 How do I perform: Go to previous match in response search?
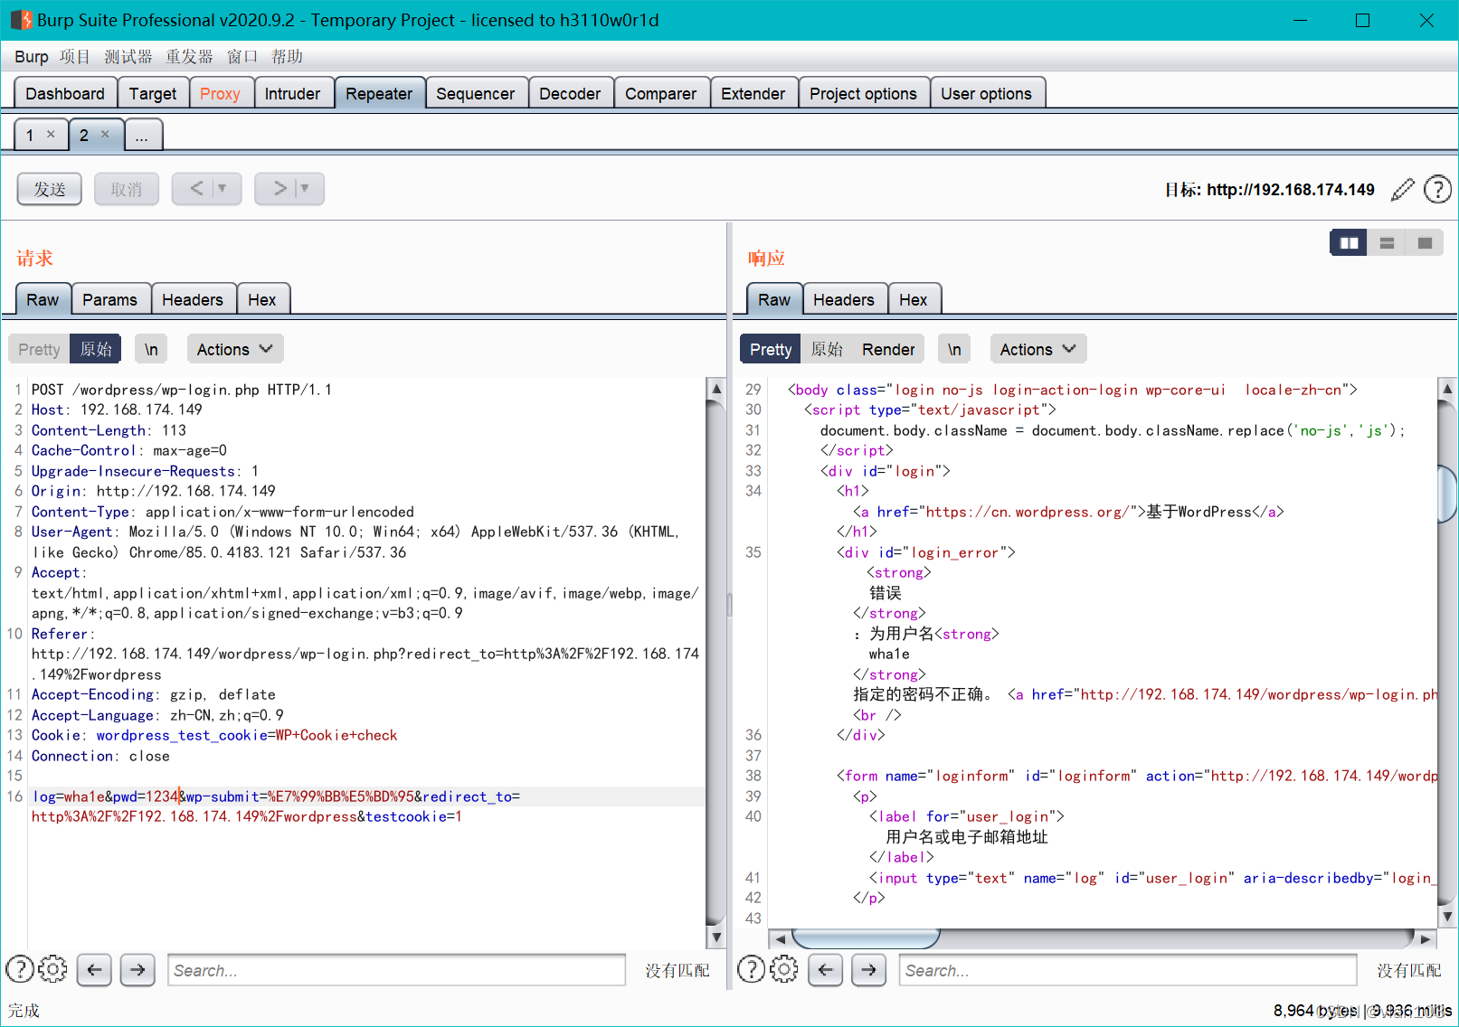[x=825, y=970]
